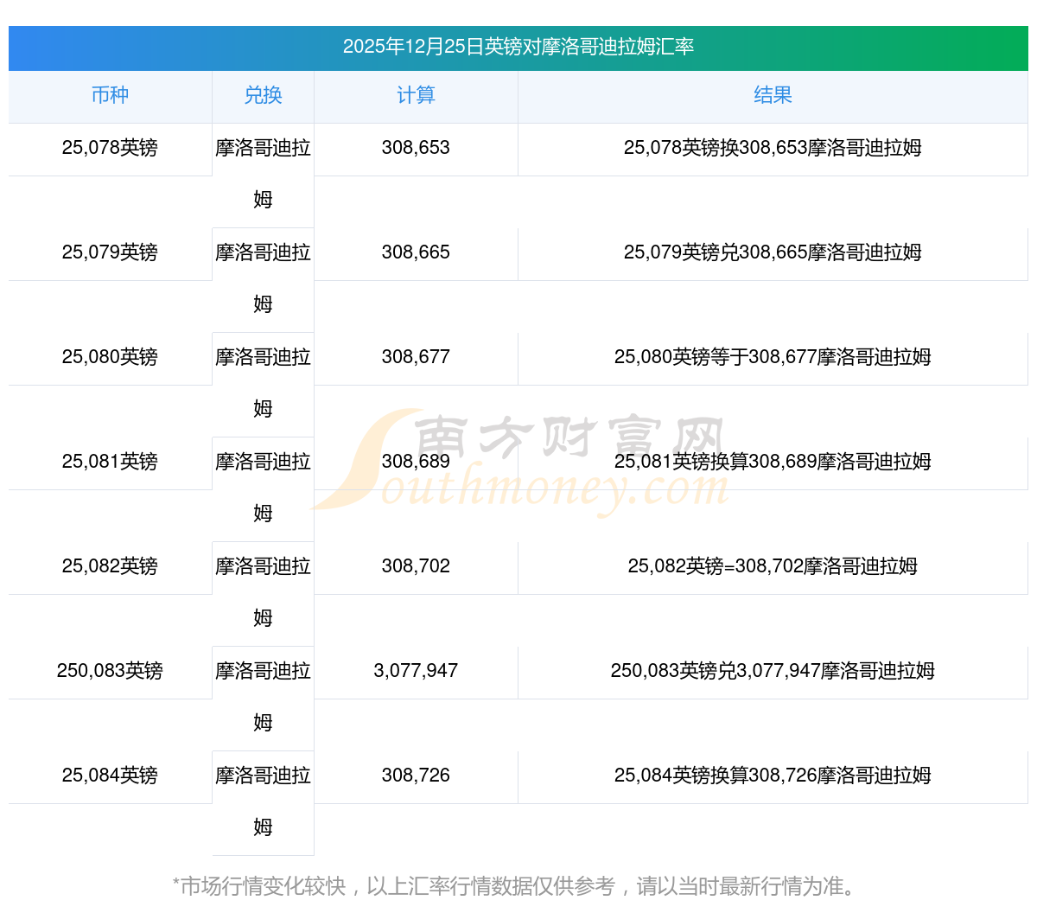Screen dimensions: 1037x913
Task: Click result text 25,080英镑等于308,677摩洛哥迪拉姆
Action: tap(773, 357)
